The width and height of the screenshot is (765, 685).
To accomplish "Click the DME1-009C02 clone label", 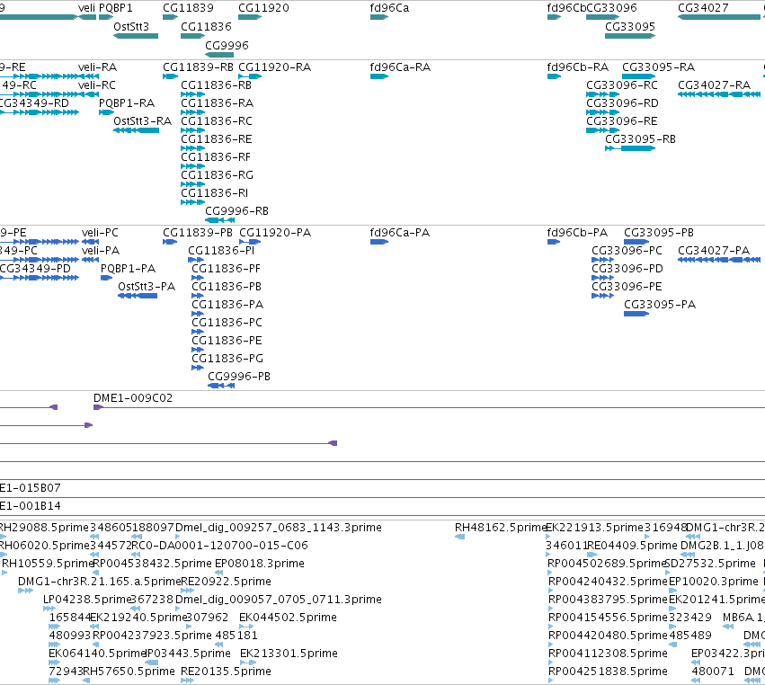I will point(133,398).
